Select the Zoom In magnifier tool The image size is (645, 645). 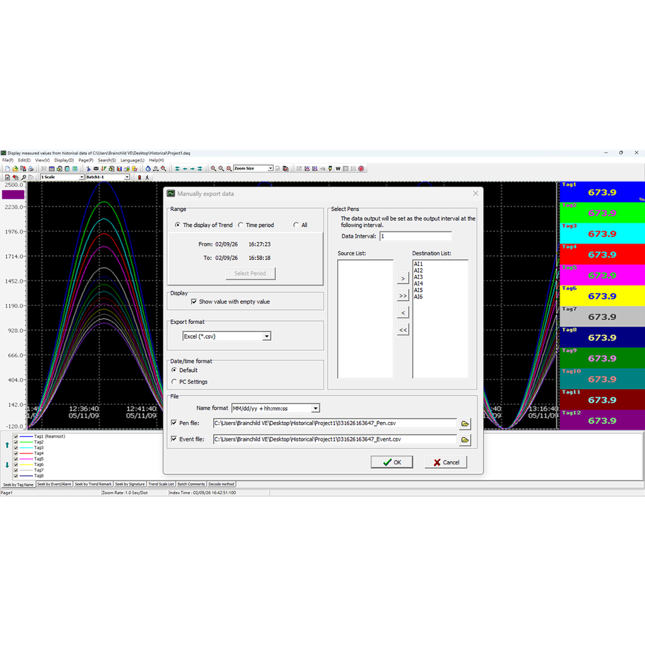click(214, 168)
